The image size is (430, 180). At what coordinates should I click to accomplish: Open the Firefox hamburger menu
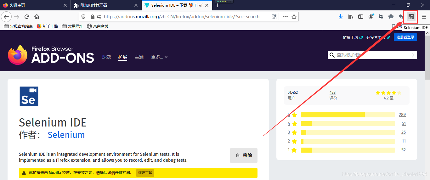[x=424, y=17]
